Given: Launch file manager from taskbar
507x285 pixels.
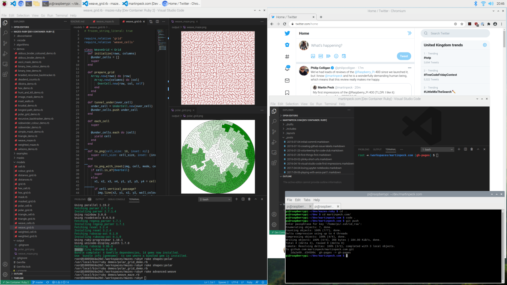Looking at the screenshot, I should (37, 4).
